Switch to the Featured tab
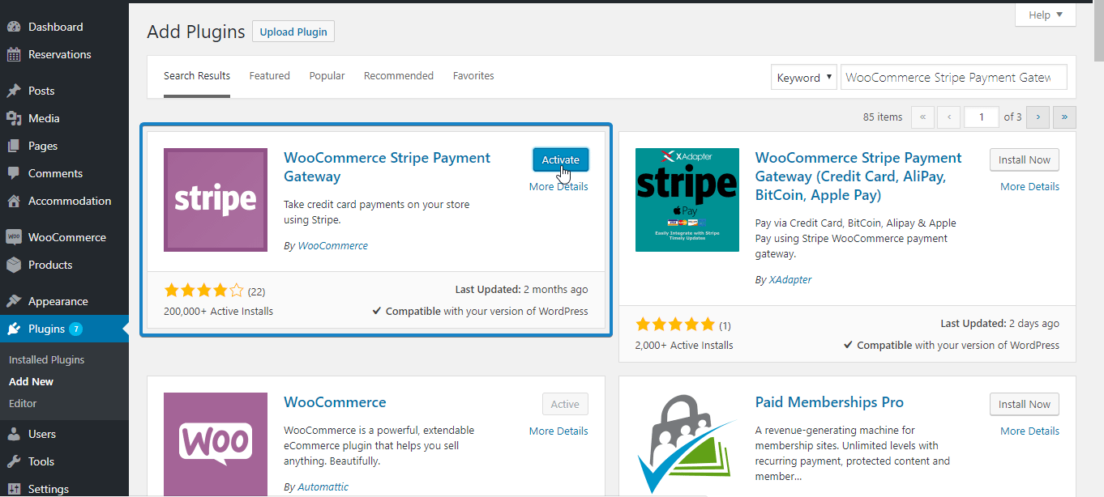The width and height of the screenshot is (1104, 497). (x=269, y=76)
